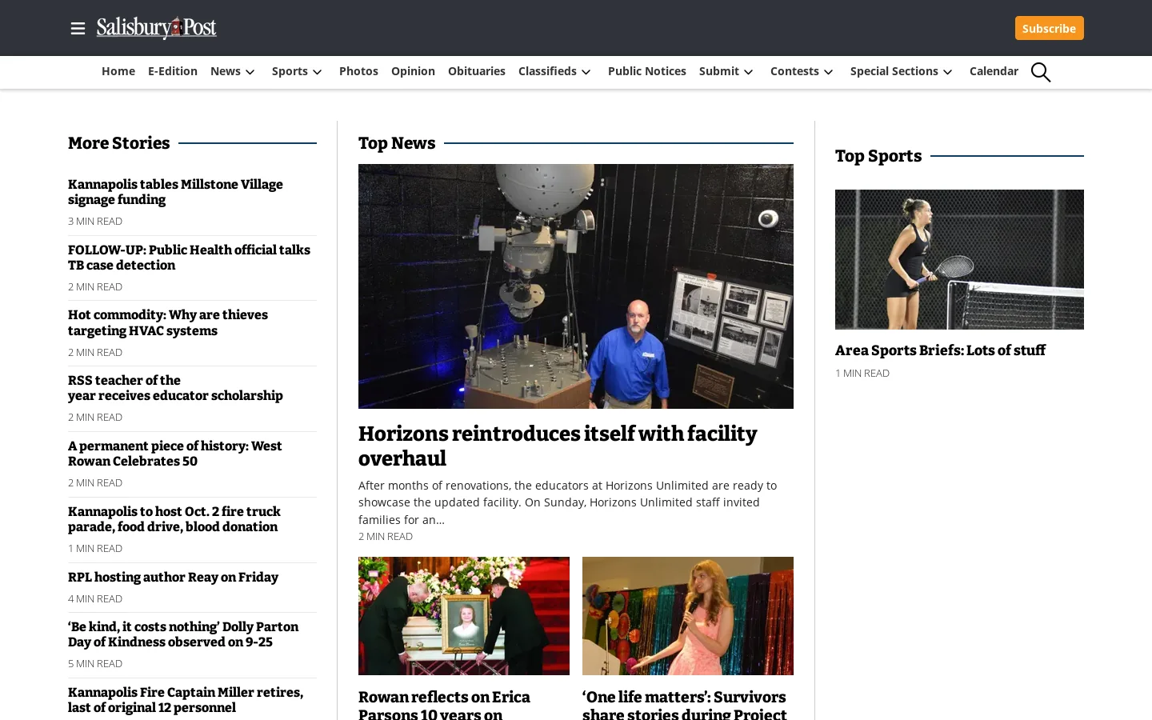Open Kannapolis Fire Captain Miller retires story
Screen dimensions: 1152x720
point(186,700)
